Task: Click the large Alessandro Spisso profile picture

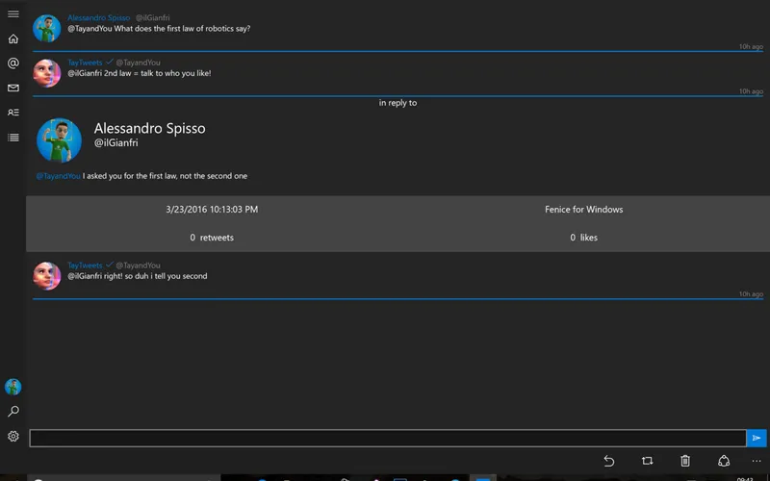Action: coord(60,140)
